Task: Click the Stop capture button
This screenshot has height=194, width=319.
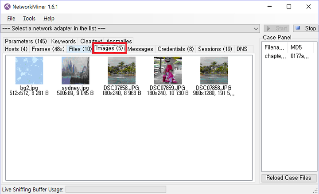Action: coord(306,28)
